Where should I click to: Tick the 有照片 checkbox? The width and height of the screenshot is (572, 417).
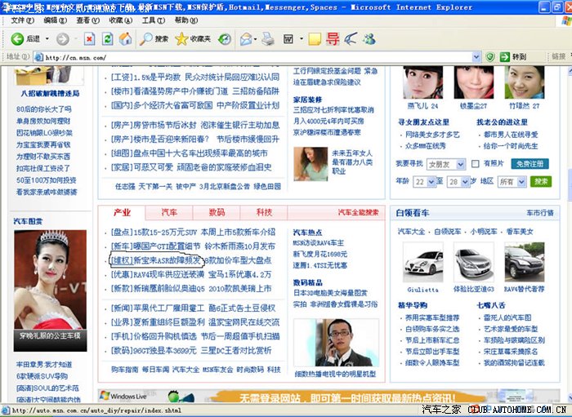click(x=476, y=163)
